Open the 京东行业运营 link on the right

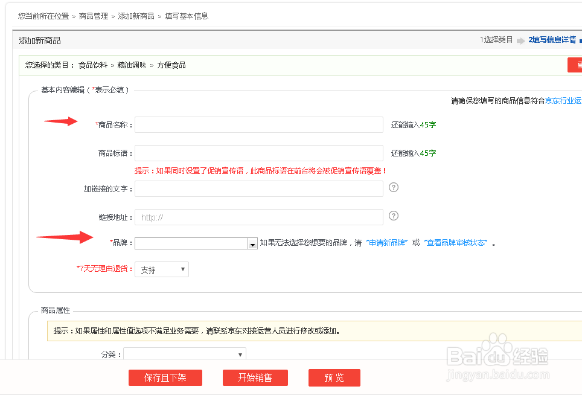pos(563,100)
